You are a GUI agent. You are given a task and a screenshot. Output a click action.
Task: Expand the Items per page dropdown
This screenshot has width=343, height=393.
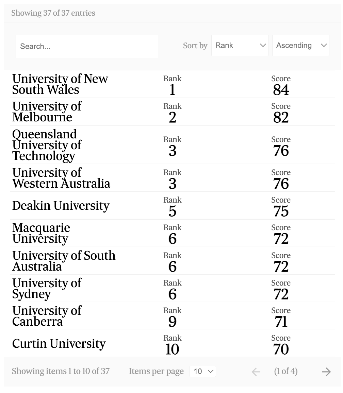tap(202, 371)
